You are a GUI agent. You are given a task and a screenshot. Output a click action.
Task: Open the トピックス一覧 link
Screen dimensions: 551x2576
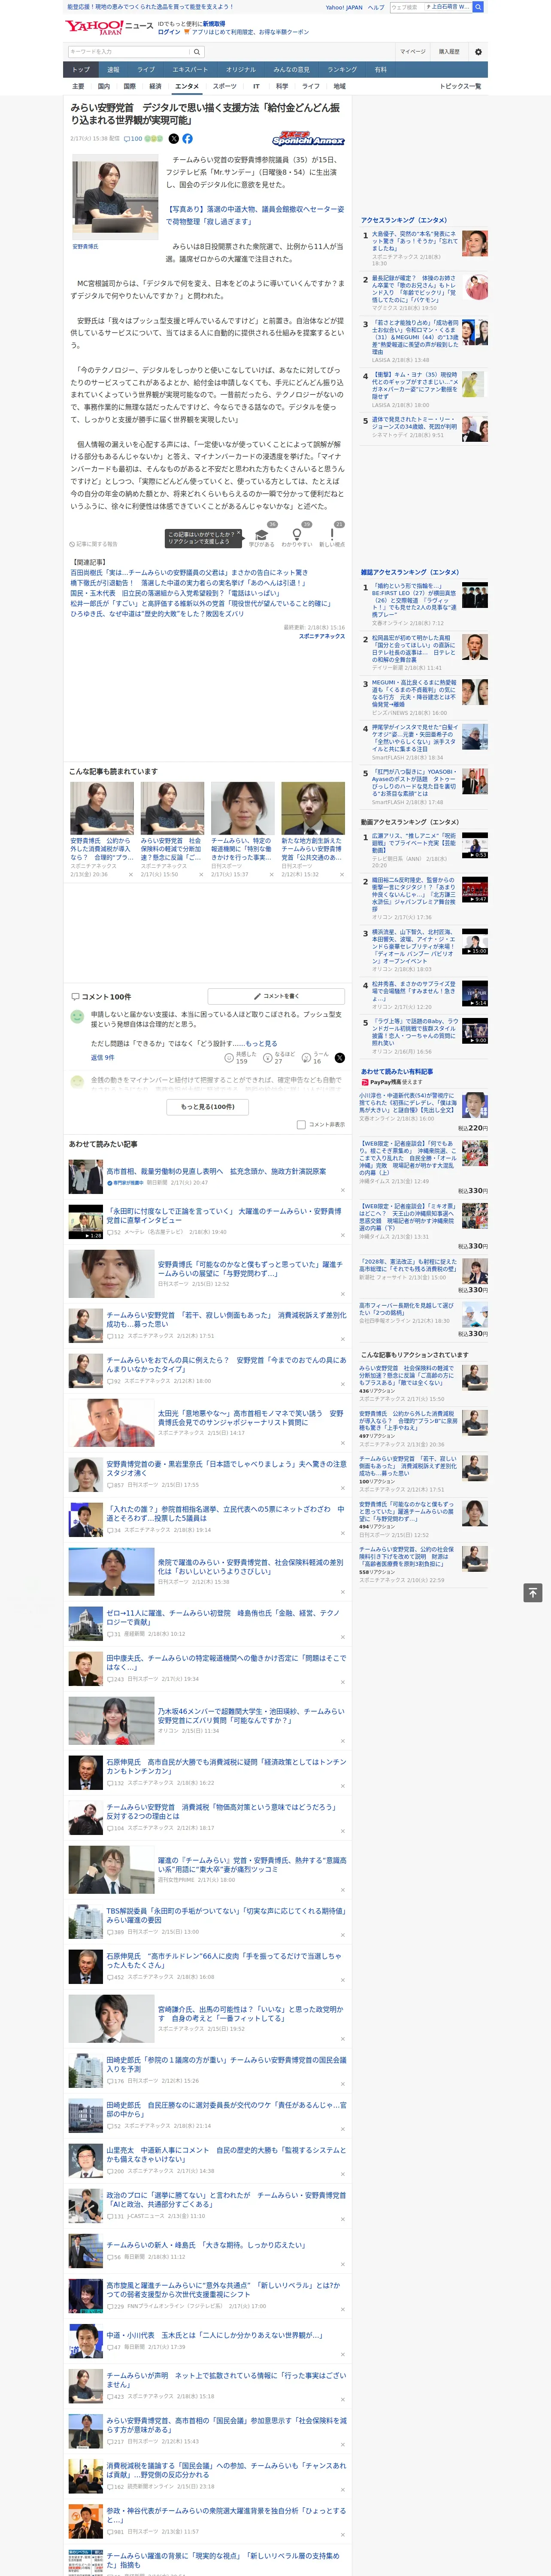pos(460,86)
